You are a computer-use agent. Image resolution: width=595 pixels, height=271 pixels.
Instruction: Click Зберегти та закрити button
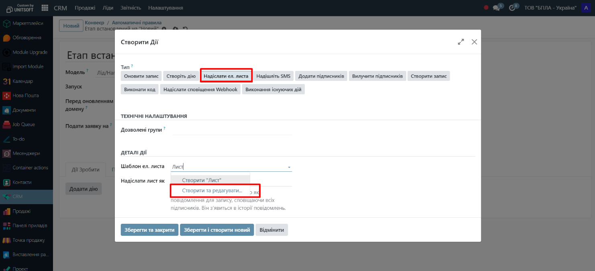[x=149, y=230]
